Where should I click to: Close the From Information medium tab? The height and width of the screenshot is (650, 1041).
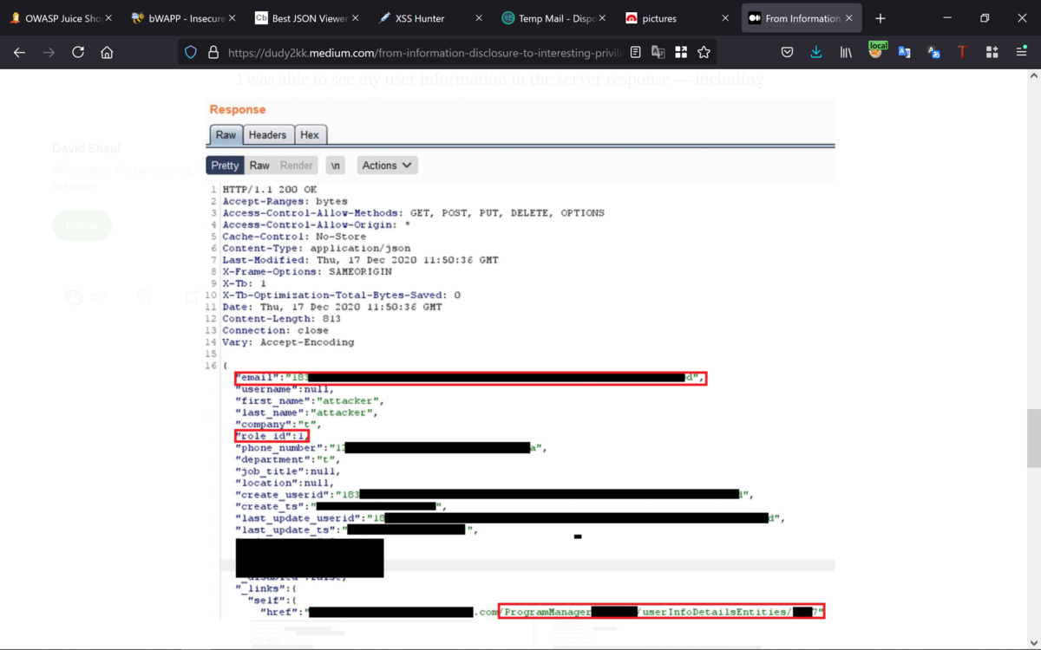point(849,18)
